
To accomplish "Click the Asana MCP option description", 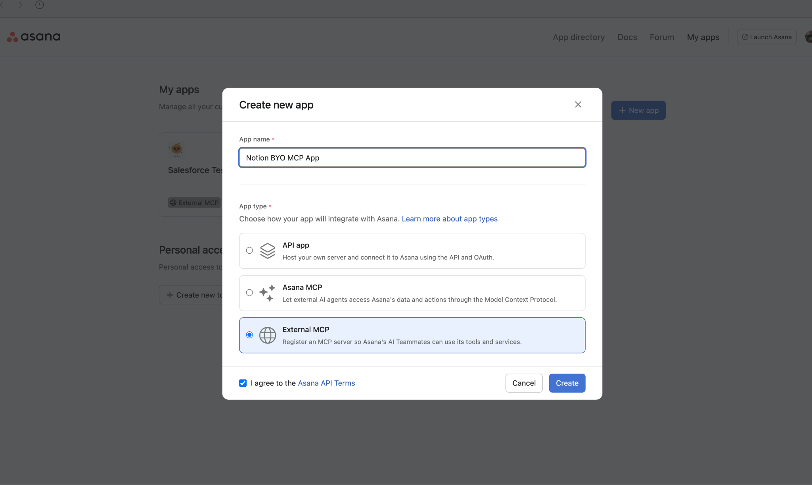I will (419, 300).
